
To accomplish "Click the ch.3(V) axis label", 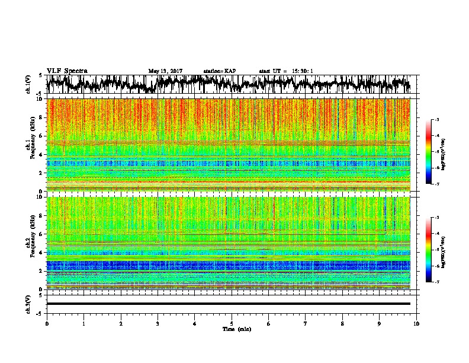I will click(28, 304).
